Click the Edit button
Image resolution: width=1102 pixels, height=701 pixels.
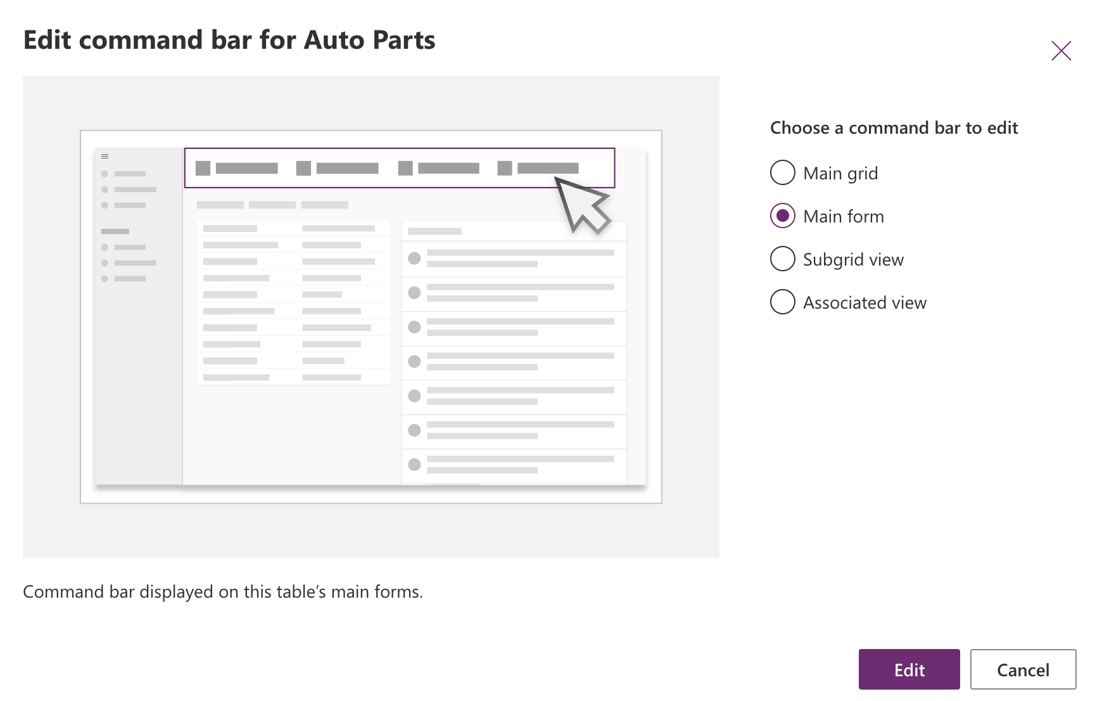(909, 669)
